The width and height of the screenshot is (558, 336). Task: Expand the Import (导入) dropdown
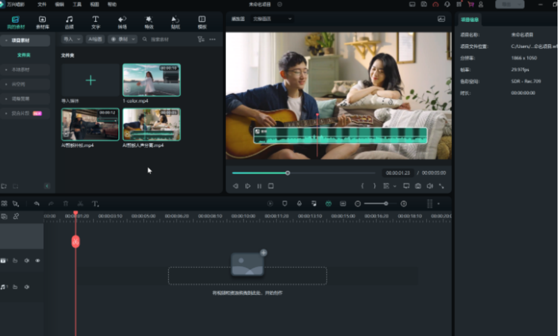(x=72, y=39)
